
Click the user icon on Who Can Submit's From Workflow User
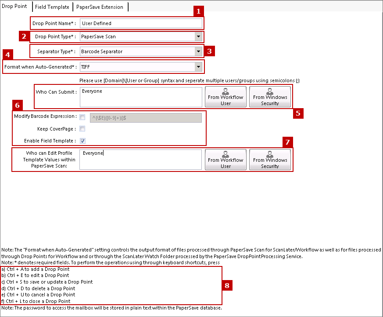(x=225, y=91)
